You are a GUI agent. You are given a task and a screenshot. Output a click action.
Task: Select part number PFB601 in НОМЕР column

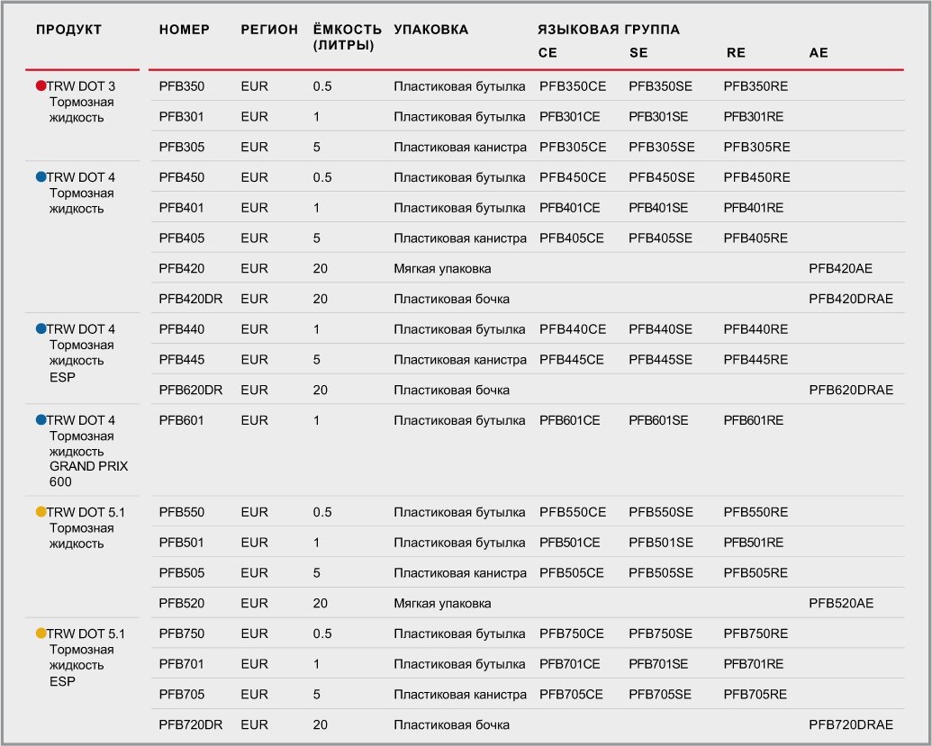(181, 420)
